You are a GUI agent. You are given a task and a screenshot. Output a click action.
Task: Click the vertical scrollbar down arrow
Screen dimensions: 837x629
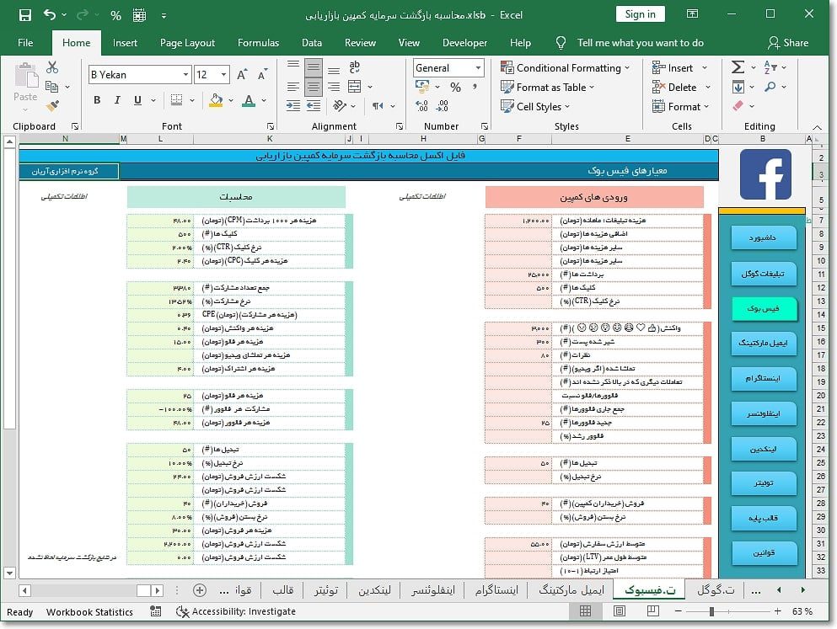pos(9,573)
